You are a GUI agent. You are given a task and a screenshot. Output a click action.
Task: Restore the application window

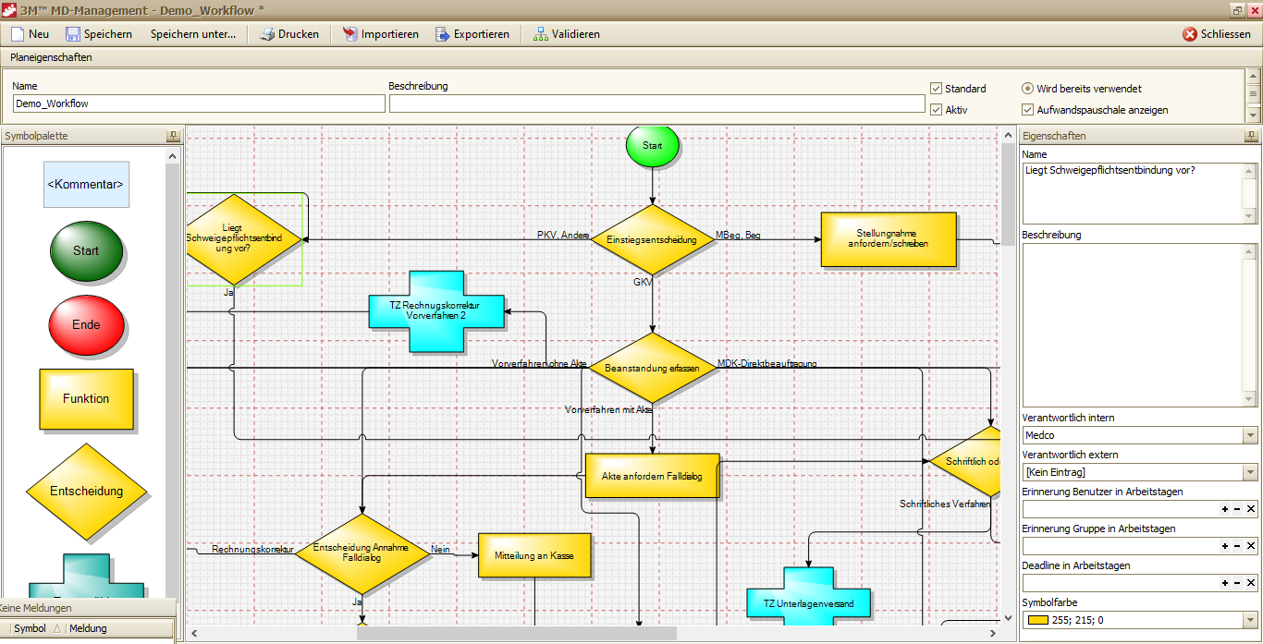1236,10
